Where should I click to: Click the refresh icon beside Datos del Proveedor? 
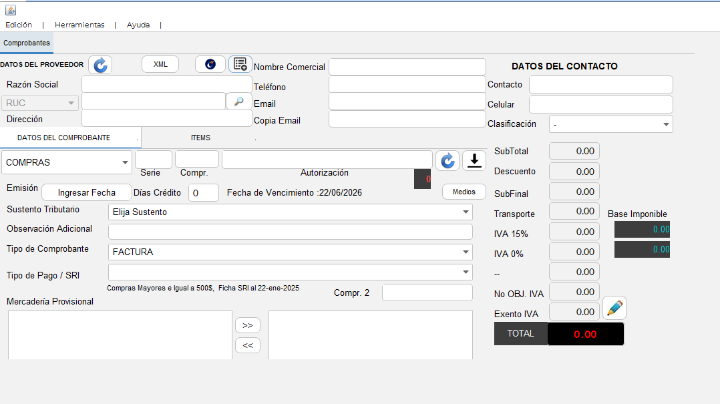coord(100,65)
